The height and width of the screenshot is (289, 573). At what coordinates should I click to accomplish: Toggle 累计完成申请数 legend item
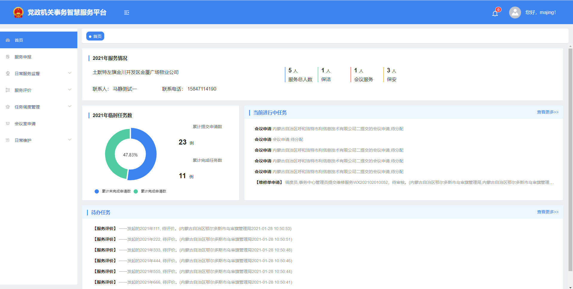pos(150,191)
